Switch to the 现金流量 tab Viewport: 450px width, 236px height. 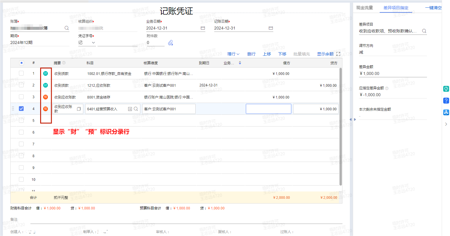pyautogui.click(x=365, y=8)
